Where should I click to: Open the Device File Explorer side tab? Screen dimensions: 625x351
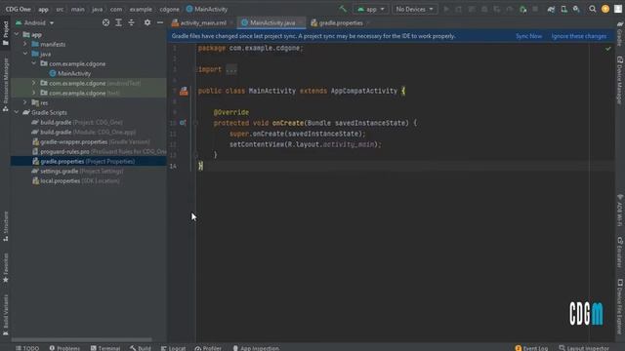point(620,306)
